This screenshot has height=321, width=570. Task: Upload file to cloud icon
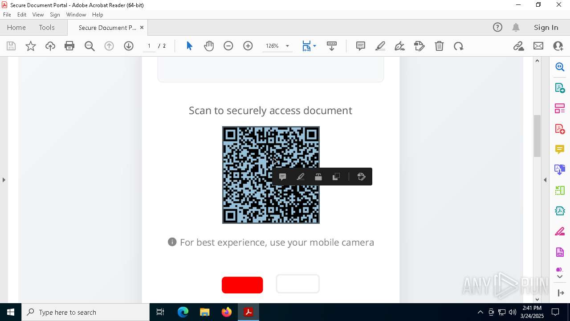tap(50, 46)
